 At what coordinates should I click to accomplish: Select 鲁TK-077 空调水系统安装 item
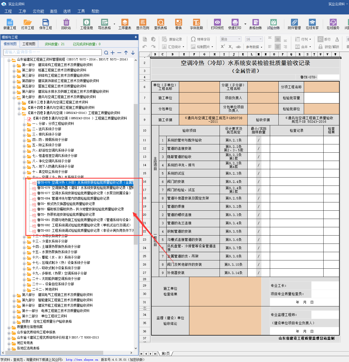tap(84, 193)
